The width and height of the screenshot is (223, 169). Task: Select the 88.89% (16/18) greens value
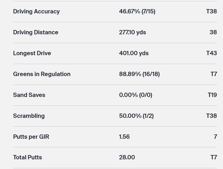pyautogui.click(x=139, y=74)
